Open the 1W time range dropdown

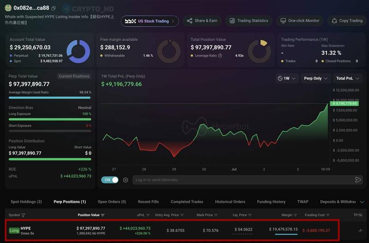coord(286,78)
